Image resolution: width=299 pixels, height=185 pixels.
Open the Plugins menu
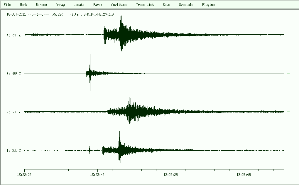pos(208,5)
